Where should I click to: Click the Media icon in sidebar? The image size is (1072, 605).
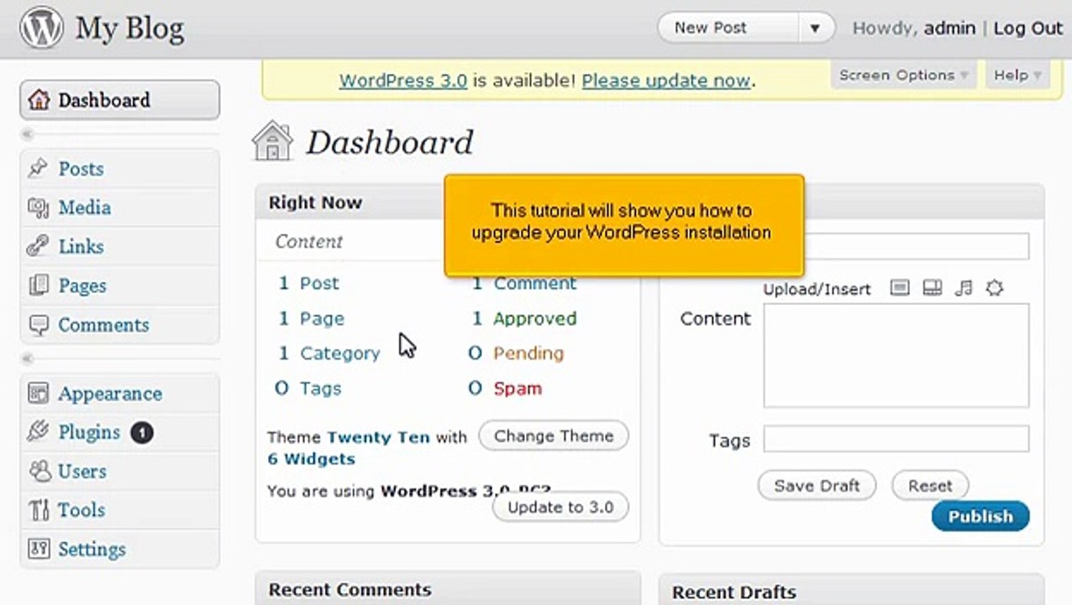click(38, 208)
